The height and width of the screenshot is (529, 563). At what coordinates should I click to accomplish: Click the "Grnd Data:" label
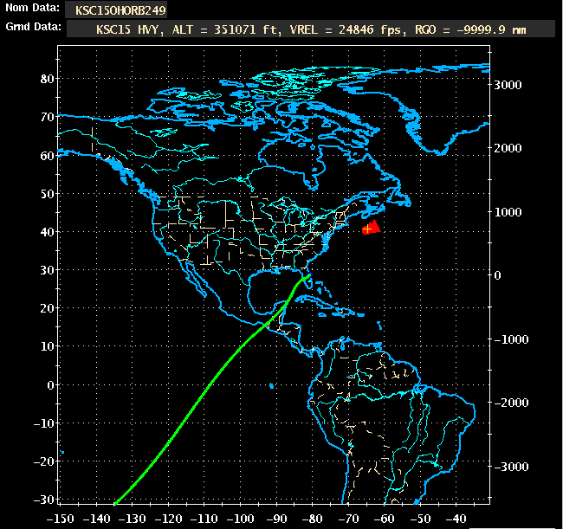coord(33,27)
